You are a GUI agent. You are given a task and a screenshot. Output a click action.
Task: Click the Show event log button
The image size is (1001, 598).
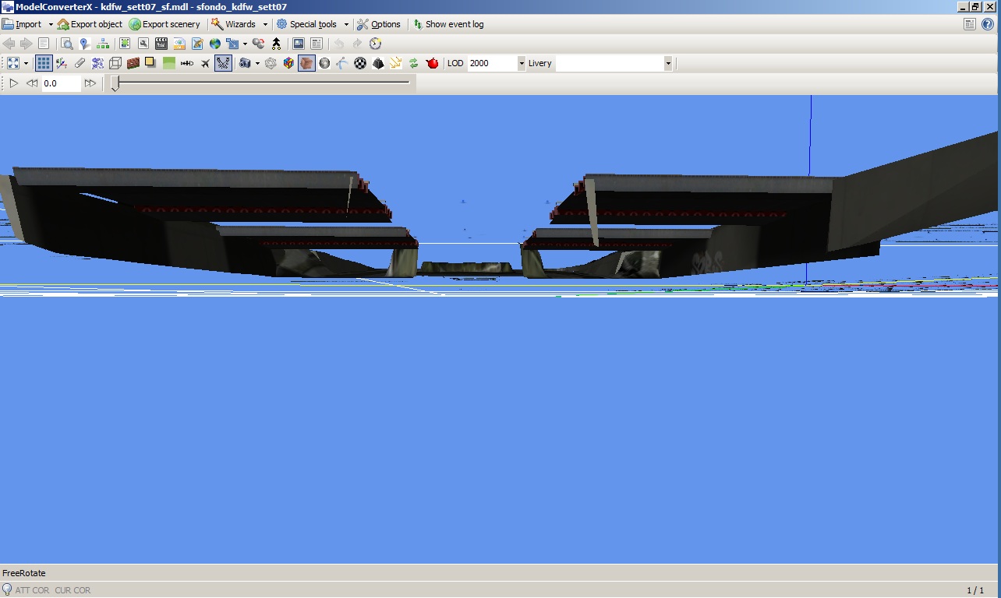point(450,24)
